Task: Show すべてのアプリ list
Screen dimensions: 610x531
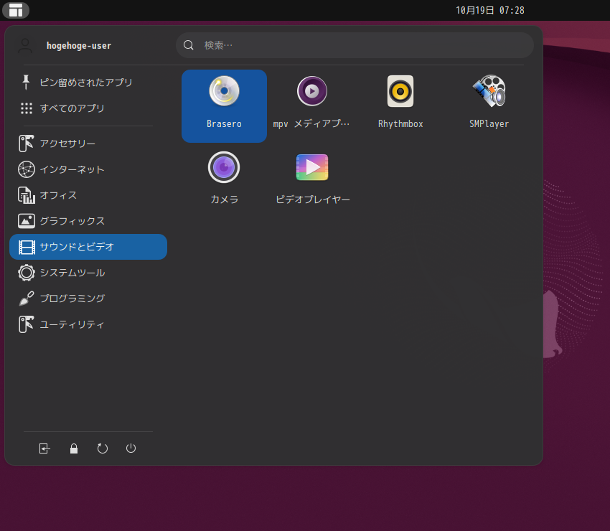Action: pyautogui.click(x=88, y=108)
